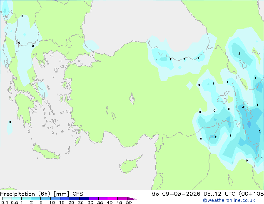Pick the 10–15 mm legend color
The height and width of the screenshot is (204, 264).
tap(55, 199)
